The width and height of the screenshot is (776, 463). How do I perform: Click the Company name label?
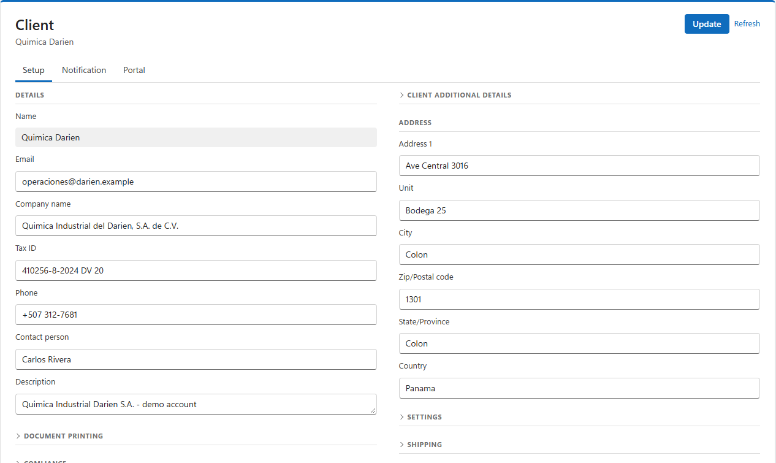(43, 204)
